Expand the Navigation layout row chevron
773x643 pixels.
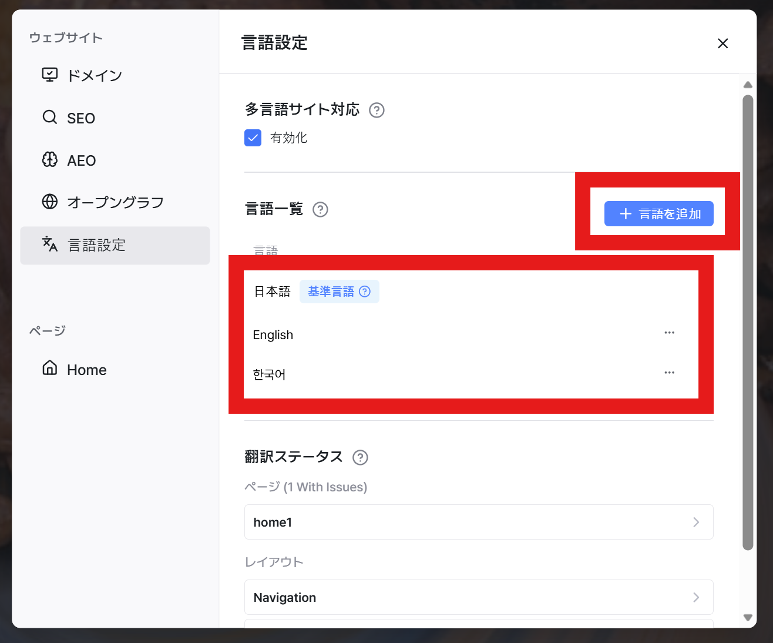pos(696,597)
